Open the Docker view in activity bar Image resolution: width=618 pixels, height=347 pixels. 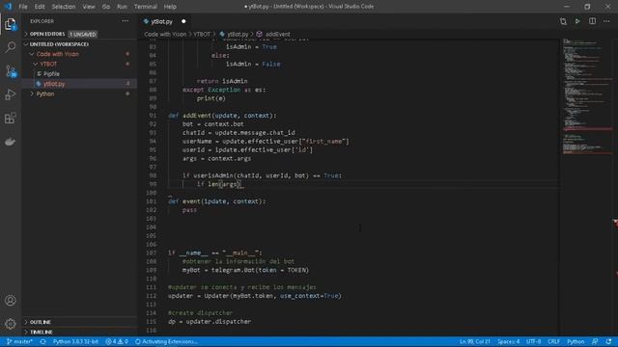[x=11, y=142]
